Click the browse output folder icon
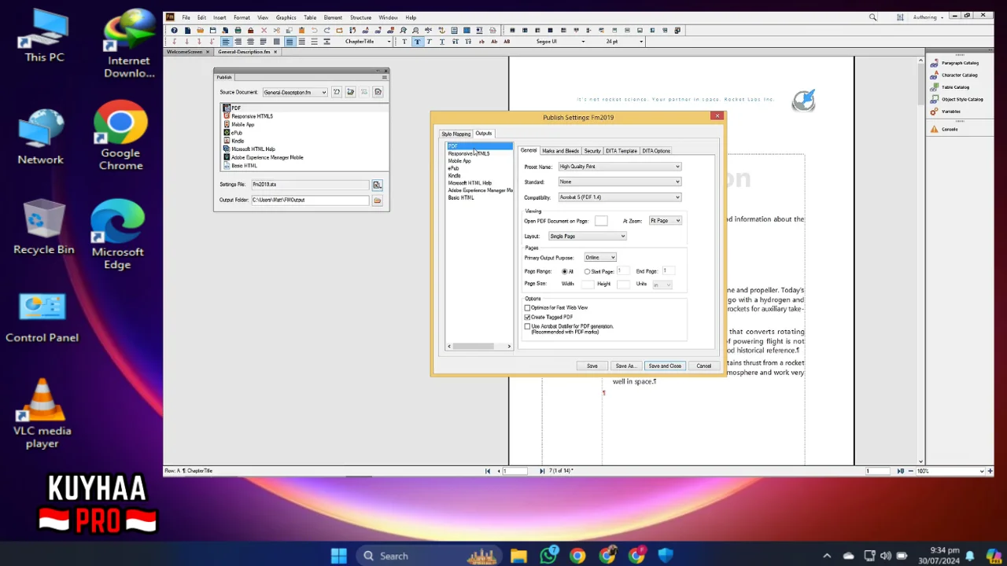The height and width of the screenshot is (566, 1007). (x=377, y=200)
